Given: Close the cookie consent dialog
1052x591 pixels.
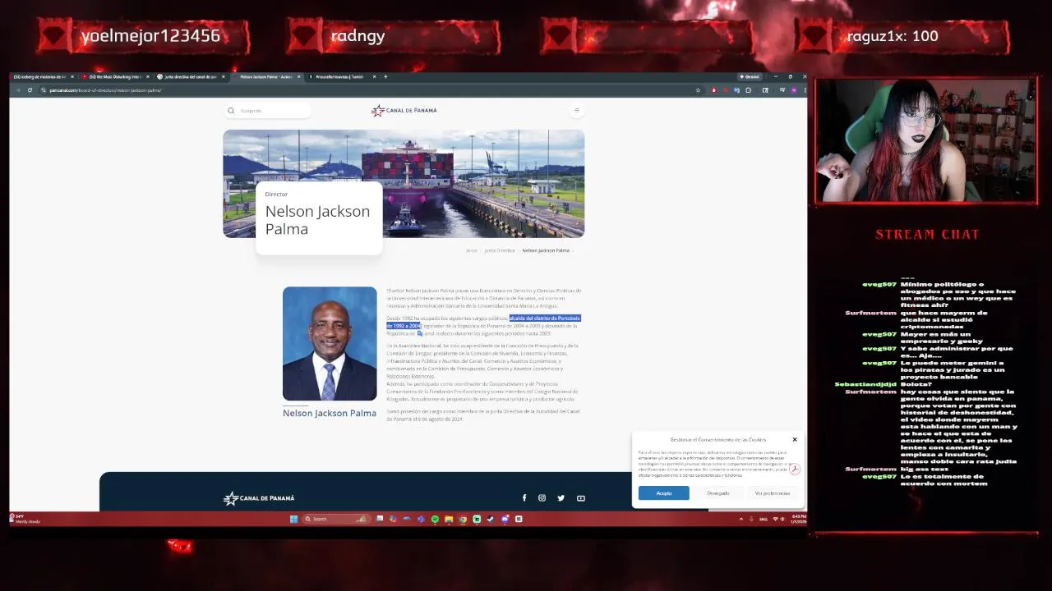Looking at the screenshot, I should (795, 439).
